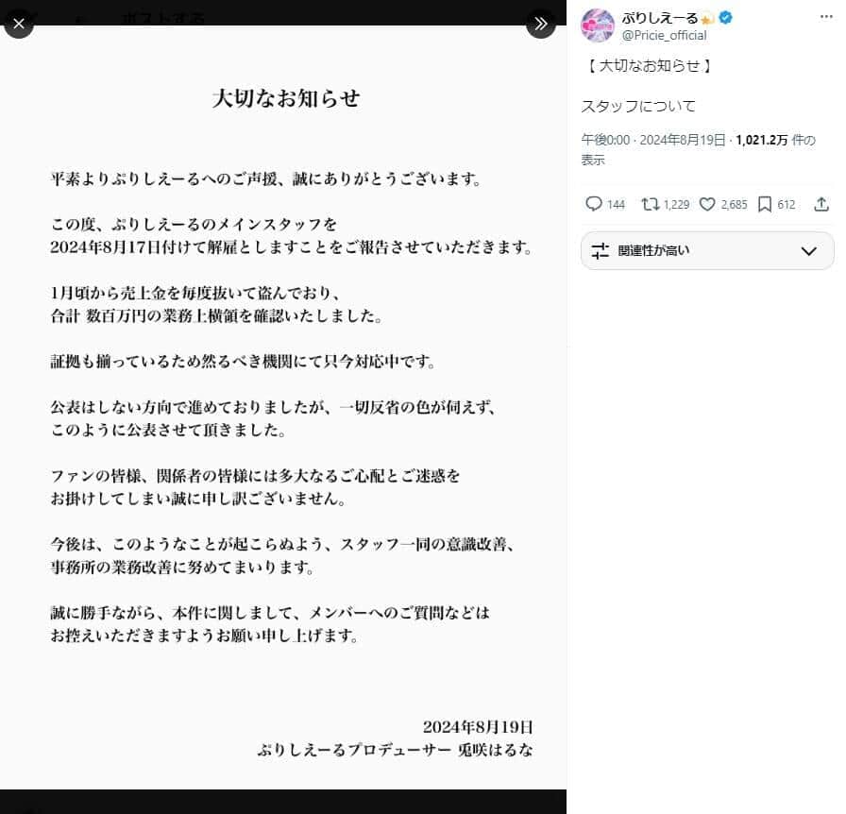Image resolution: width=846 pixels, height=814 pixels.
Task: Click the reply speech bubble icon
Action: (594, 204)
